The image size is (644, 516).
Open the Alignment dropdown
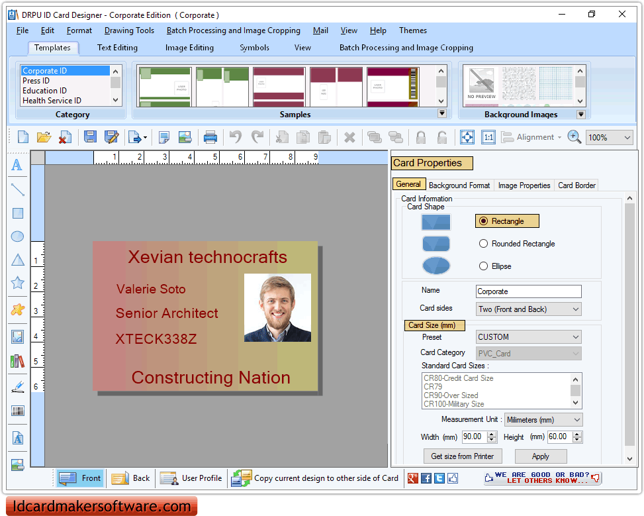point(531,137)
